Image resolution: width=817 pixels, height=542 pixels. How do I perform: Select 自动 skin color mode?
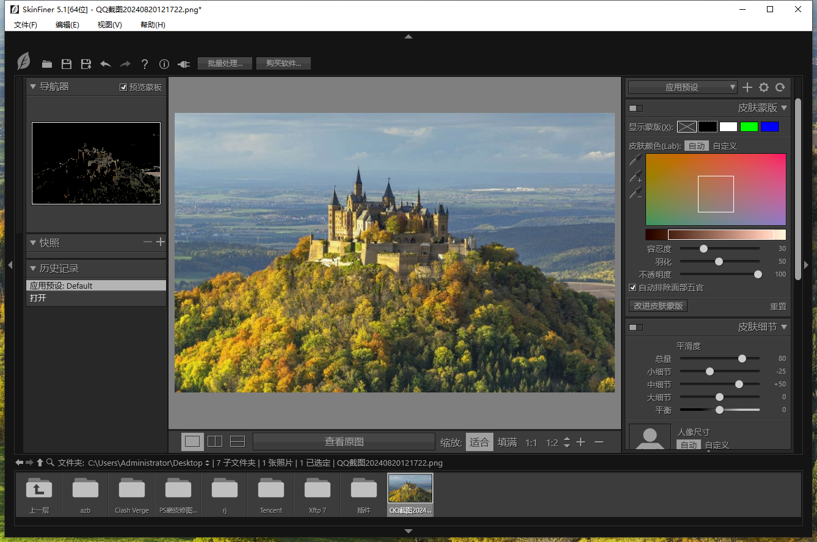pyautogui.click(x=696, y=146)
